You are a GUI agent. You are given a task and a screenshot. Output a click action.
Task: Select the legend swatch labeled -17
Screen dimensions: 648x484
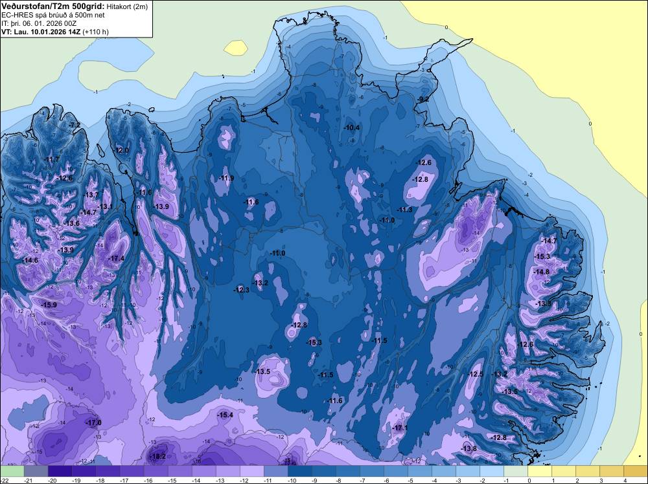click(x=132, y=471)
